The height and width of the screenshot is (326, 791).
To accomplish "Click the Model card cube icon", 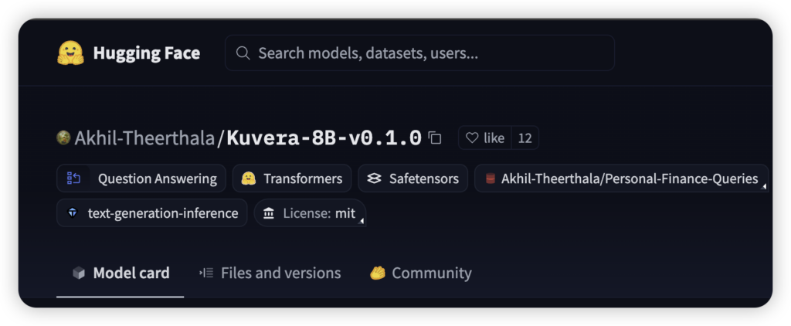I will click(x=79, y=273).
